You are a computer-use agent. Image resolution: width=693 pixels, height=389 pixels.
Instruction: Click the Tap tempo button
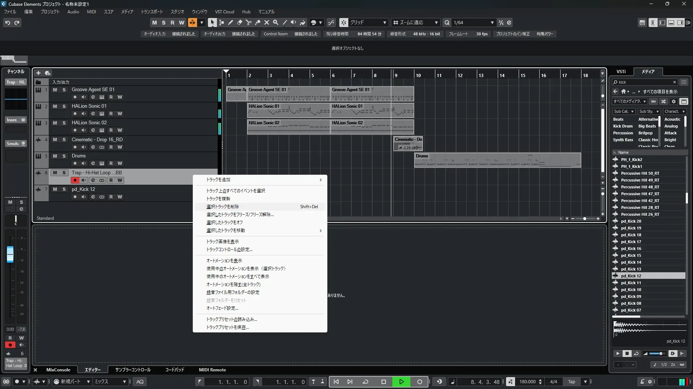tap(571, 382)
